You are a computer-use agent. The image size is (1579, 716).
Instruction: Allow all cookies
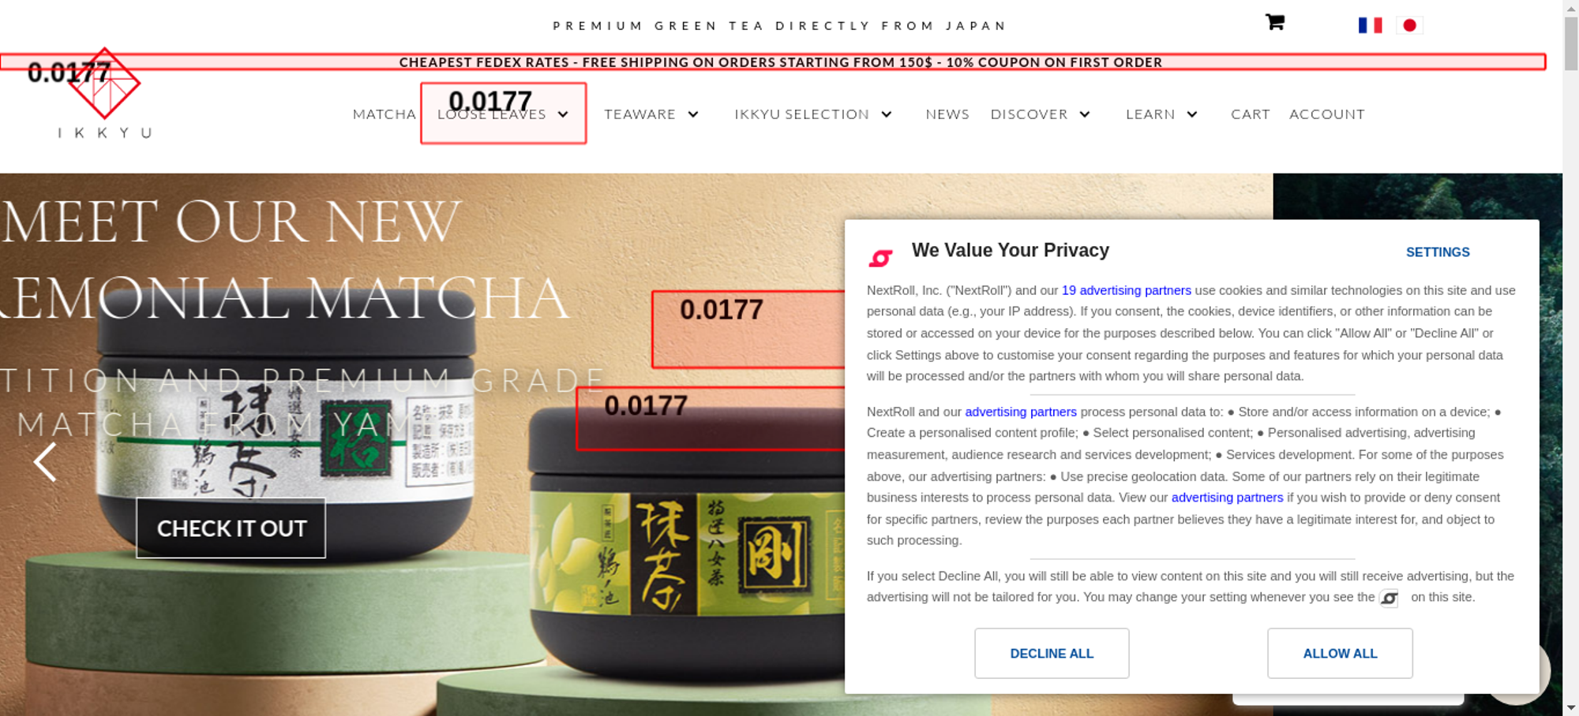click(x=1340, y=653)
